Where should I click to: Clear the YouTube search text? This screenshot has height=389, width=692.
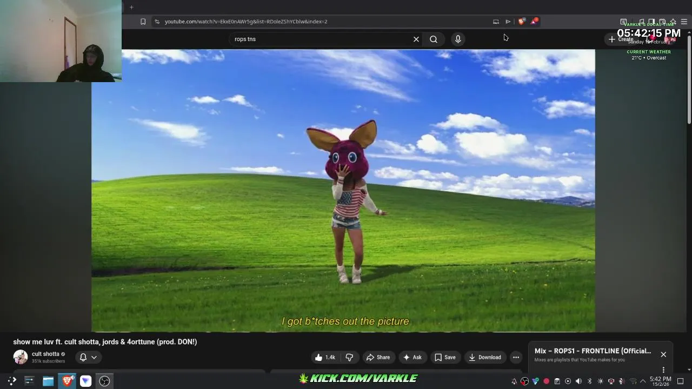416,39
